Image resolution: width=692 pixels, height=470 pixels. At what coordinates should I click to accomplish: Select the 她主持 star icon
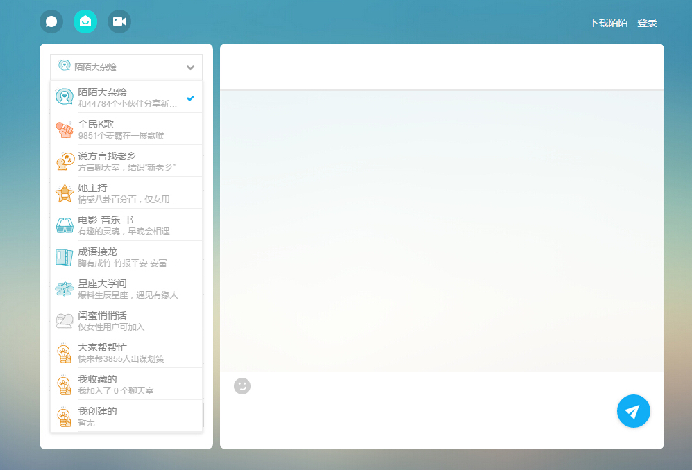click(x=65, y=192)
